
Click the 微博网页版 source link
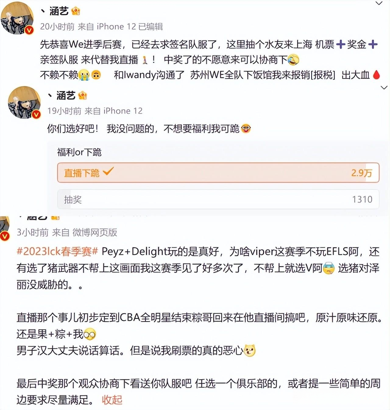click(x=95, y=232)
